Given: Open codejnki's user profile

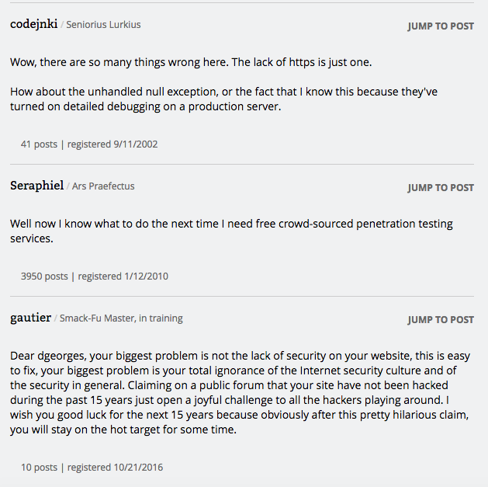Looking at the screenshot, I should (x=34, y=24).
